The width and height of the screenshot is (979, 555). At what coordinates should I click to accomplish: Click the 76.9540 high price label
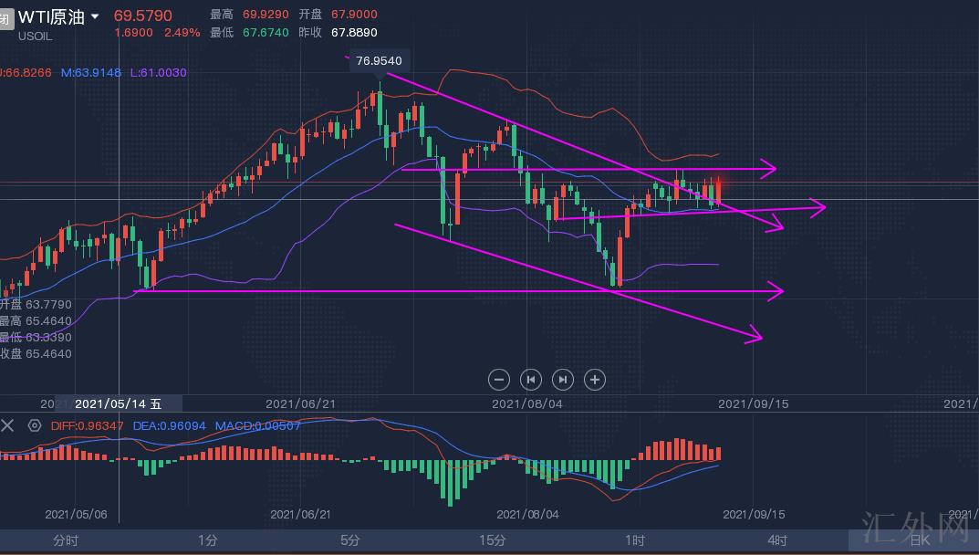[x=381, y=61]
